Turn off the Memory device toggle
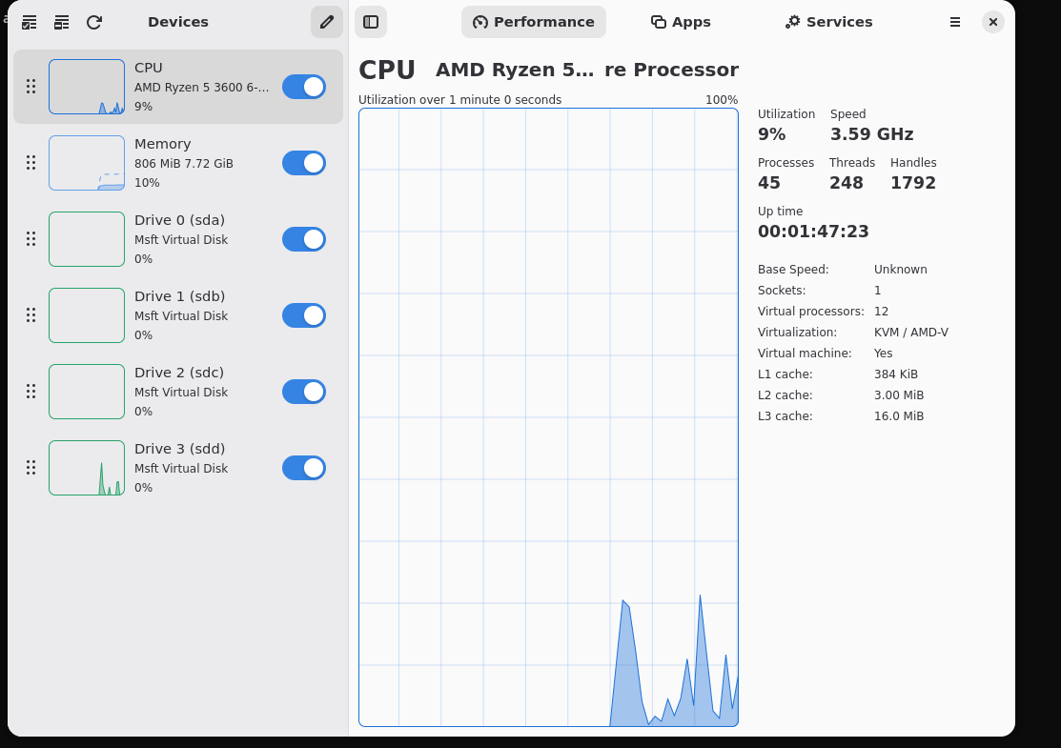 [303, 162]
